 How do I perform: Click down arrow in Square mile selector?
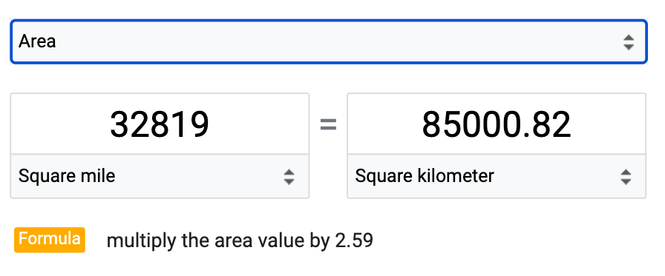click(x=289, y=181)
